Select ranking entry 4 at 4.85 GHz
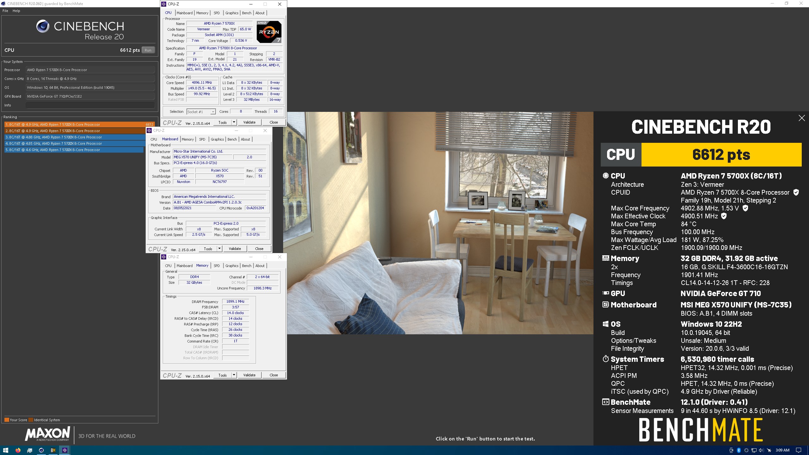This screenshot has height=455, width=809. 75,143
